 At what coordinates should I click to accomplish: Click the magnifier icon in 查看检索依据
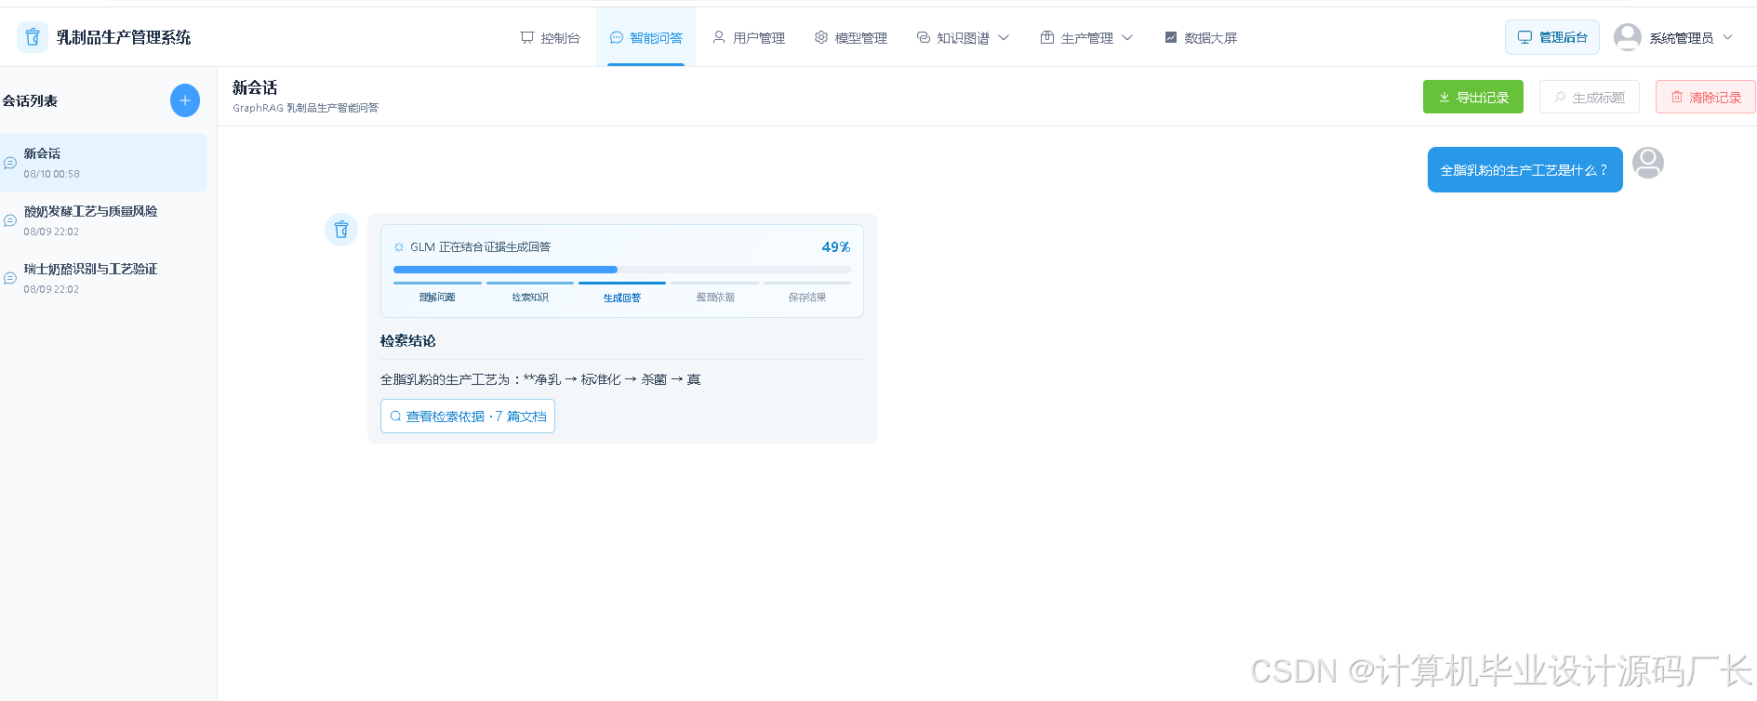point(395,417)
